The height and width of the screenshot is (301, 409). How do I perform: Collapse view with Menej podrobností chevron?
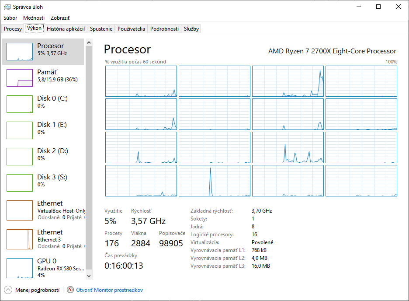(x=8, y=290)
